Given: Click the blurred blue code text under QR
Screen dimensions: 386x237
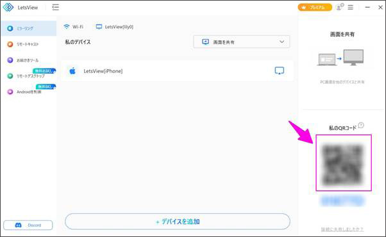Looking at the screenshot, I should click(342, 200).
